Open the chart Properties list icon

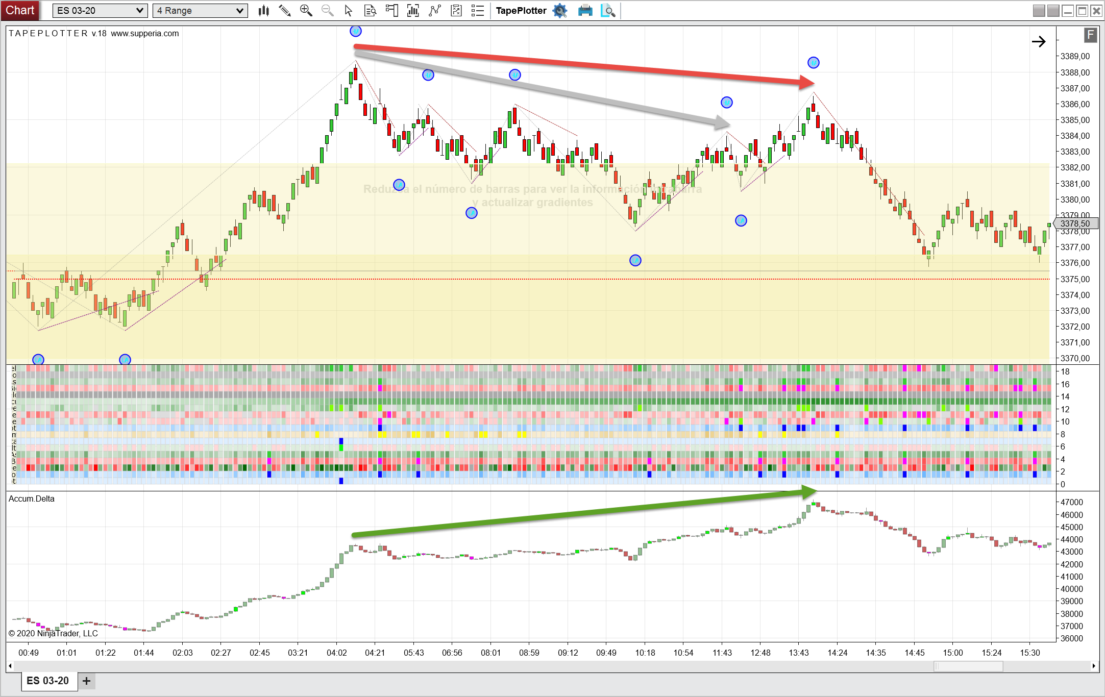[477, 11]
